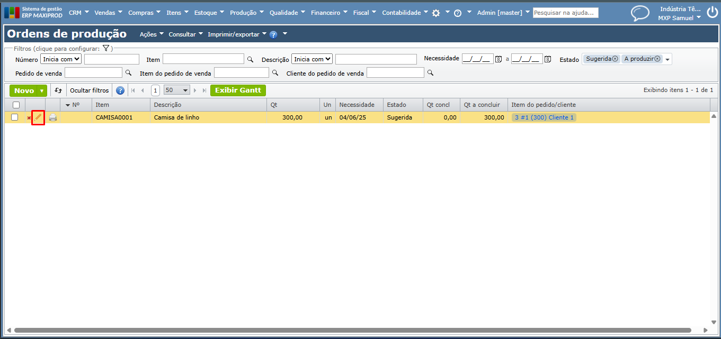Screen dimensions: 721x339
Task: Open the help question mark in the top bar
Action: 458,13
